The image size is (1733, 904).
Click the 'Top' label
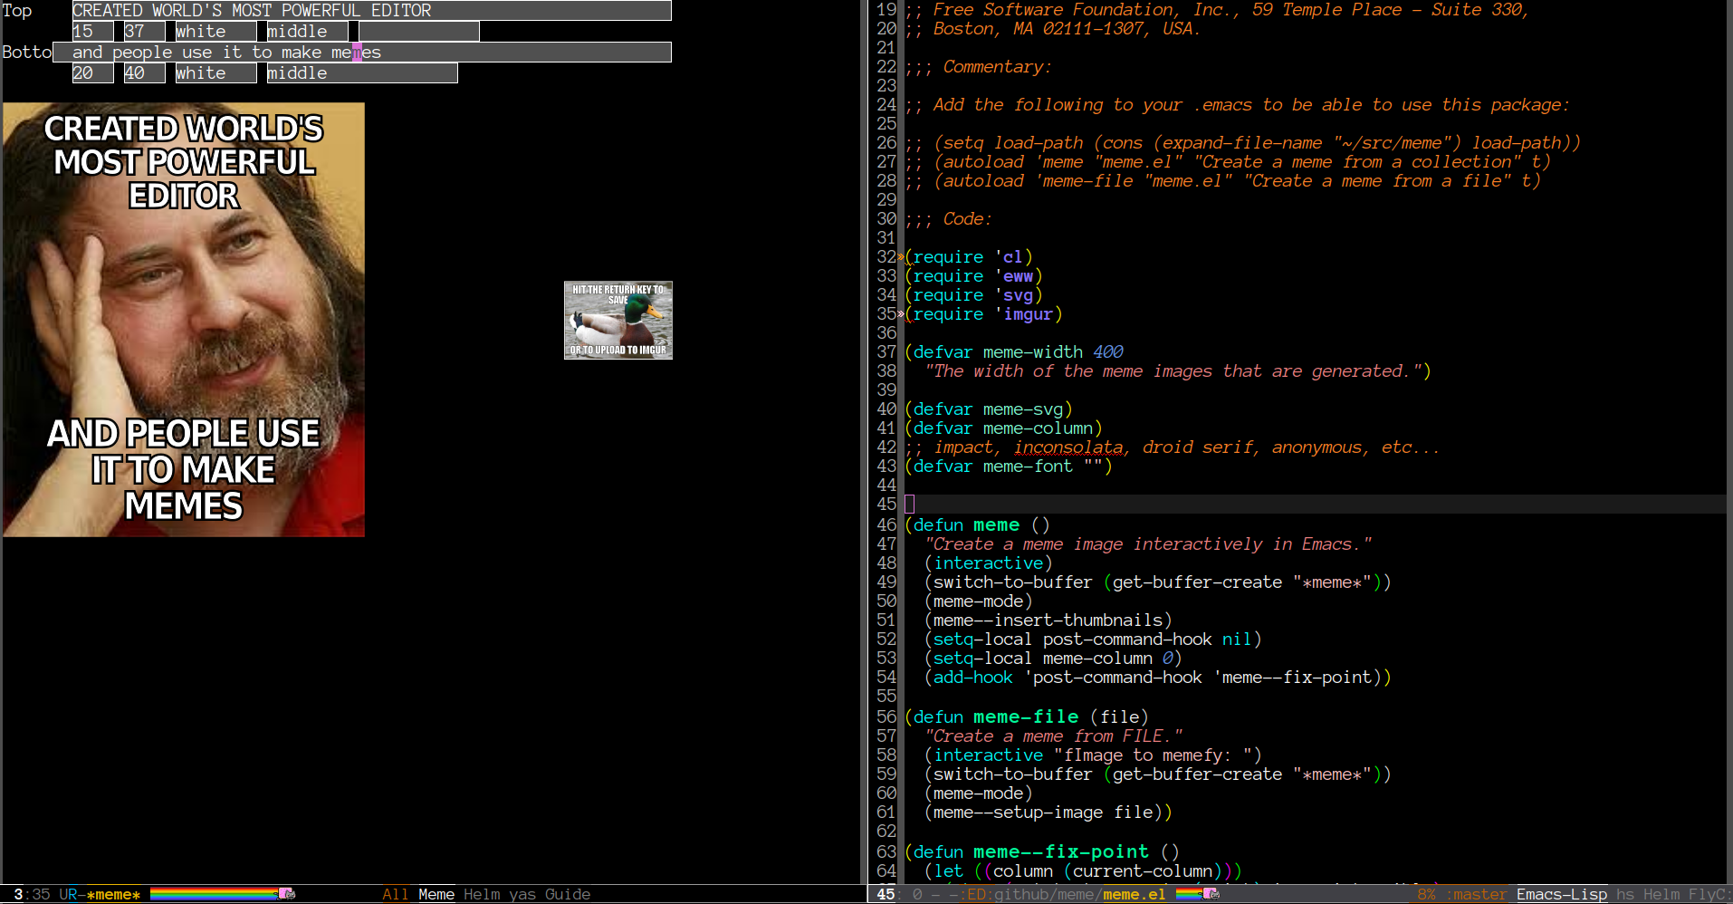click(x=17, y=11)
